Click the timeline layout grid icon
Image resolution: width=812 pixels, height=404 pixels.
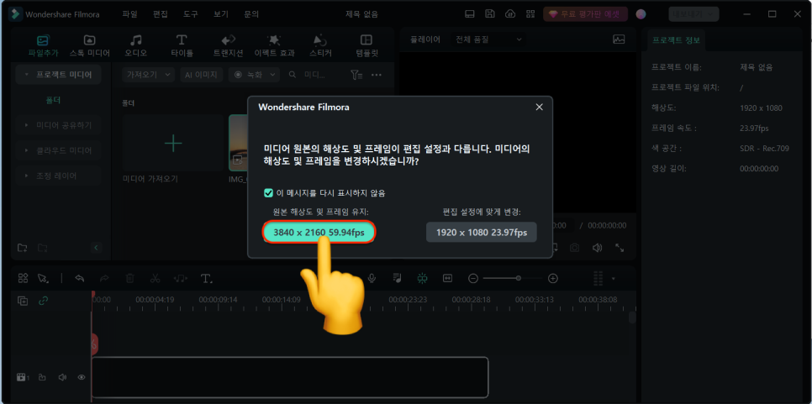[x=23, y=278]
